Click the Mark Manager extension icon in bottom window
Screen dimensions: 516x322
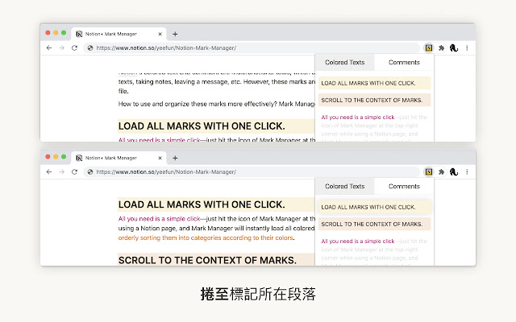point(428,172)
